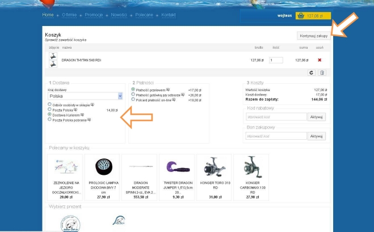Open DRAGON THYTAN 540 RDI product link
The image size is (374, 232).
pyautogui.click(x=81, y=60)
